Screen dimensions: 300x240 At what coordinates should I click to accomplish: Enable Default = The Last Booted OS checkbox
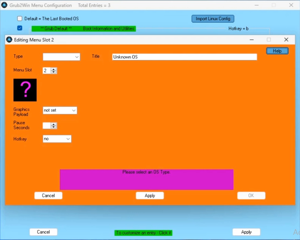20,19
